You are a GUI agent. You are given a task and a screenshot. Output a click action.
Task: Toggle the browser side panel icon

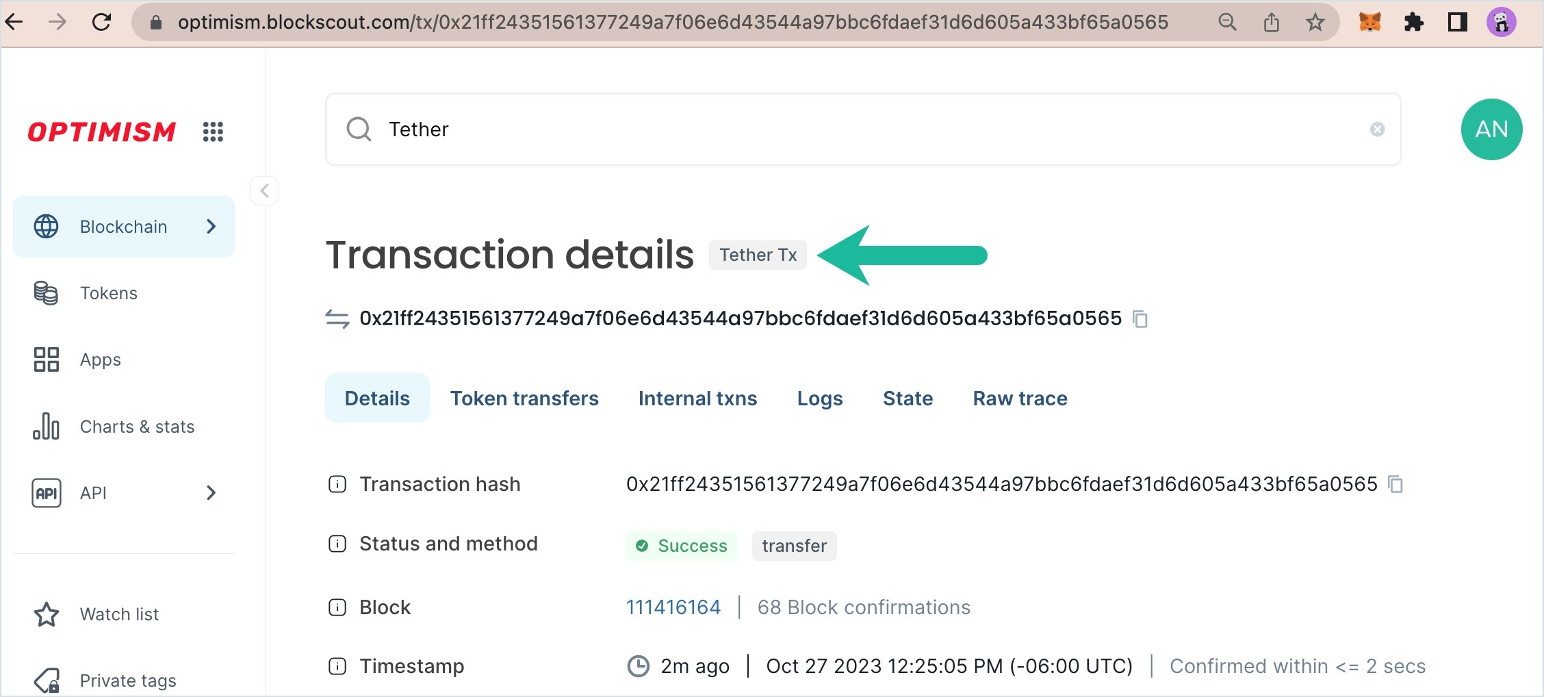click(1457, 23)
